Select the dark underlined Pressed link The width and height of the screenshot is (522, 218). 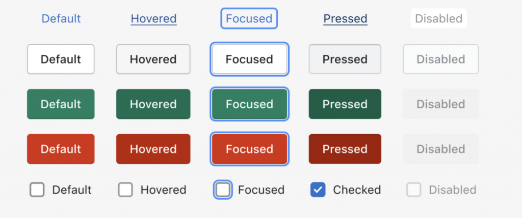coord(345,19)
